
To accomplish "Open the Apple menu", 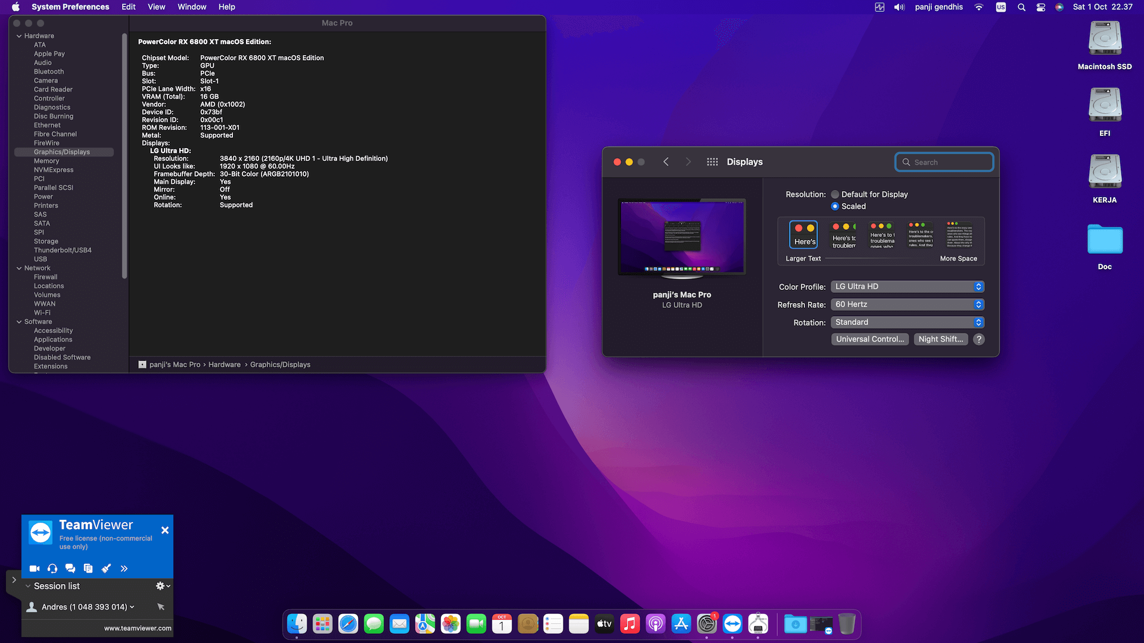I will click(16, 7).
